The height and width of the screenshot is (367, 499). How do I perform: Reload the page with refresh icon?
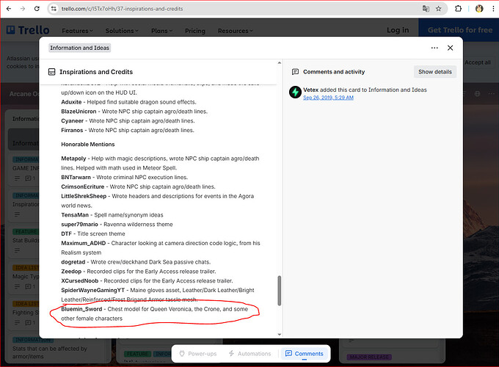[x=37, y=9]
